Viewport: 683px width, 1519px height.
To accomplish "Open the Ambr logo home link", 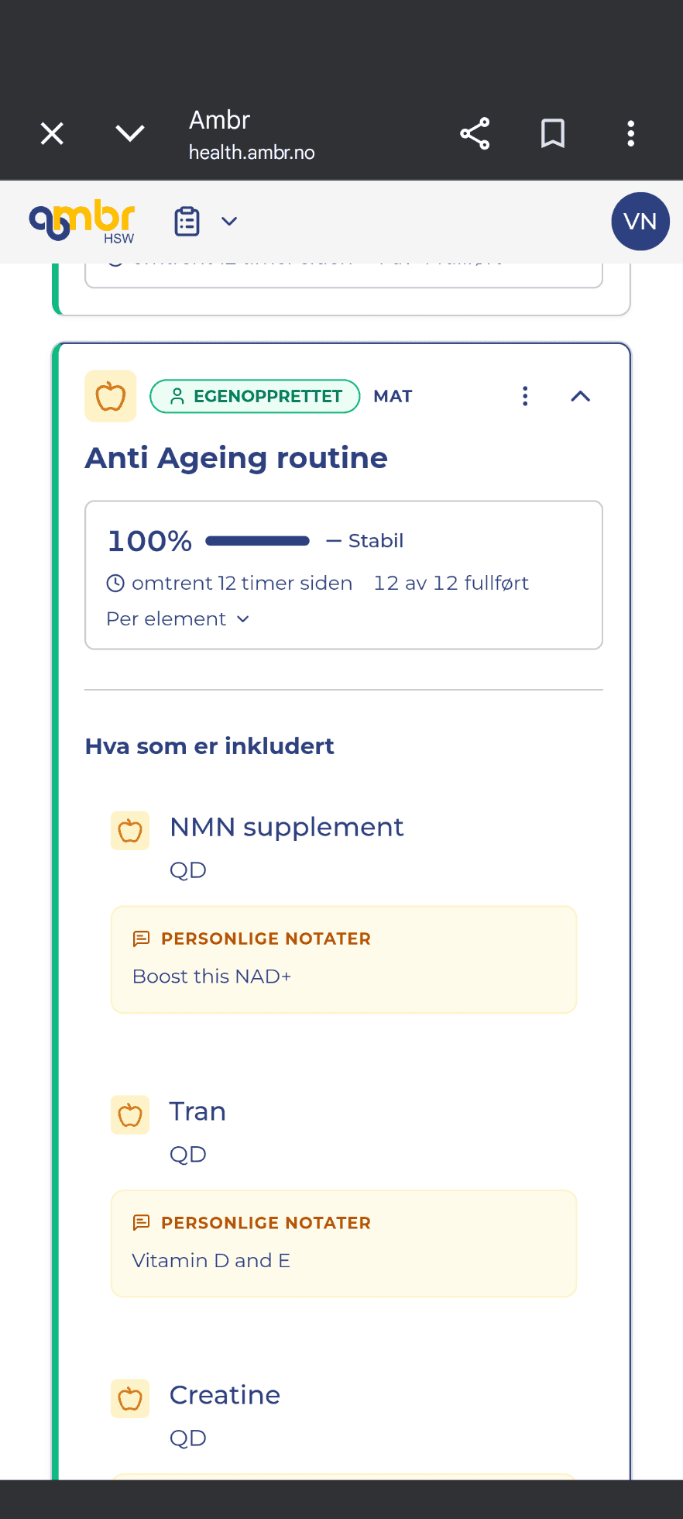I will 82,221.
